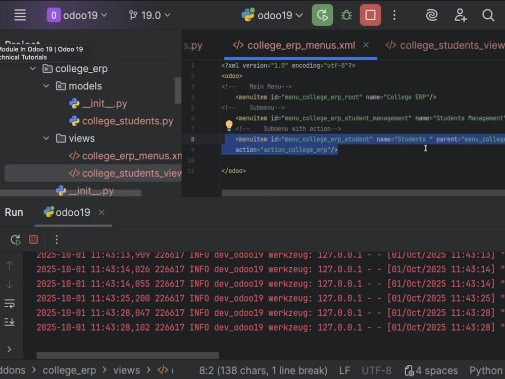Collapse the college_erp folder
505x379 pixels.
(33, 68)
